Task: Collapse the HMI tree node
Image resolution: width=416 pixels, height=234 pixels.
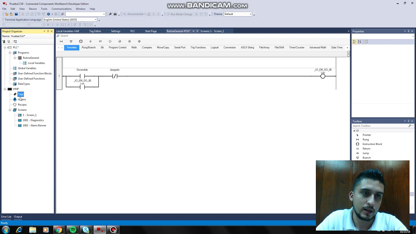Action: point(5,89)
